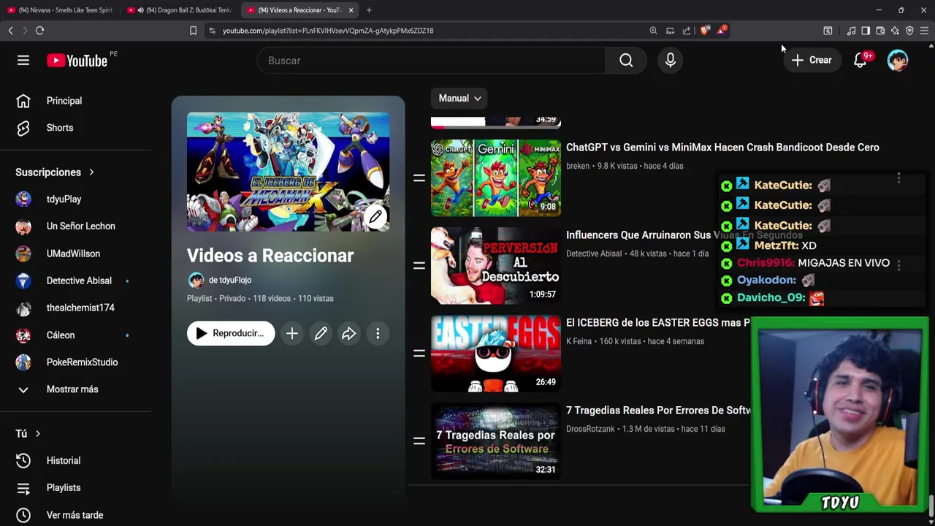Click the Crear button

(811, 61)
